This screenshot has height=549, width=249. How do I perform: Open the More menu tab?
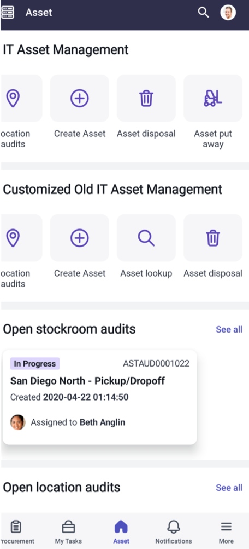226,532
